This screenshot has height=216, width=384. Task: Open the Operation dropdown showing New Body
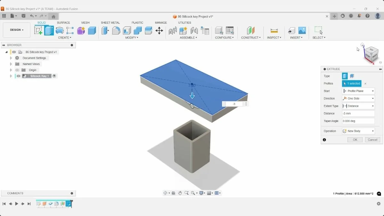358,131
